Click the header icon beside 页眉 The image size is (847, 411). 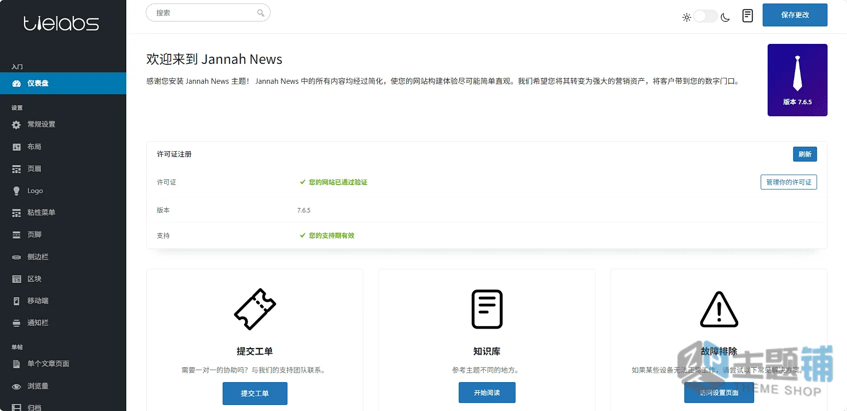[x=16, y=169]
